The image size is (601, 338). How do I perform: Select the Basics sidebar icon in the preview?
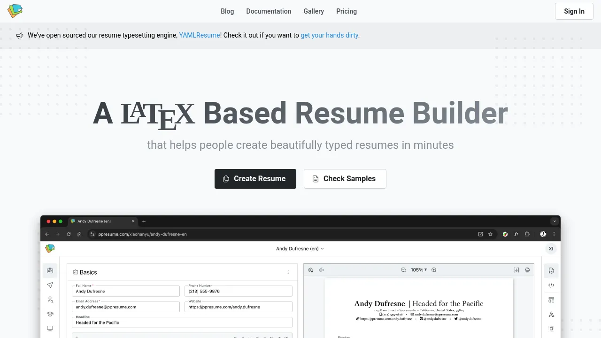click(50, 270)
